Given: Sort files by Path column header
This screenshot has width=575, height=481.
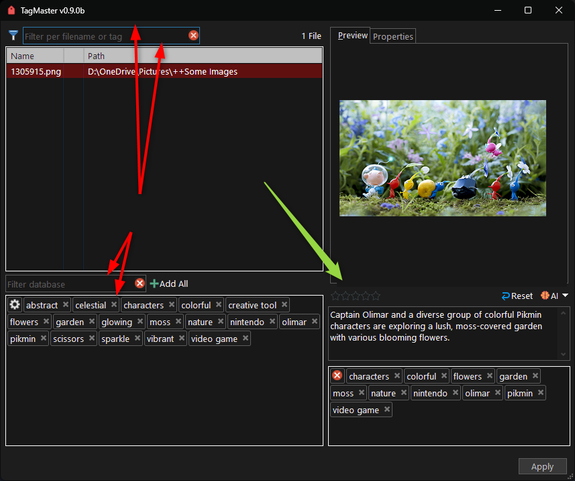Looking at the screenshot, I should pos(201,56).
